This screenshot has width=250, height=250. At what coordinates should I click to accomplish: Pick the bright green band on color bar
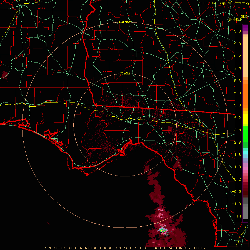245,134
